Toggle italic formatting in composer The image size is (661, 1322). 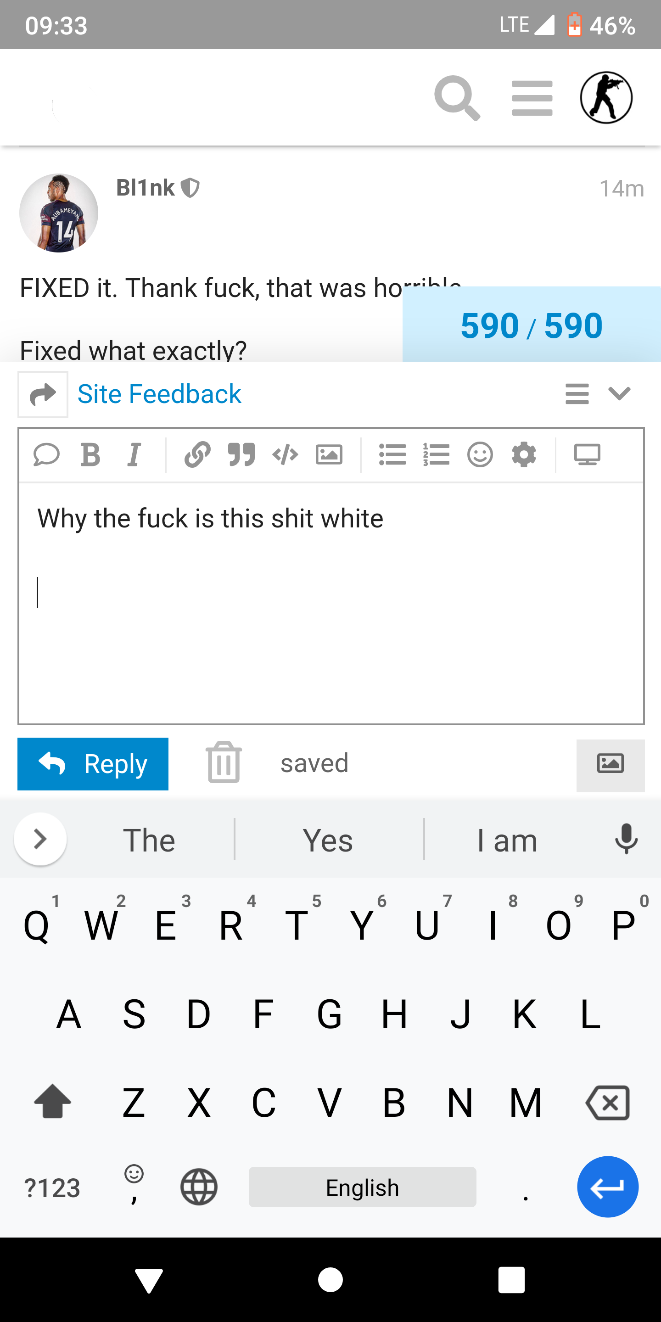(134, 455)
